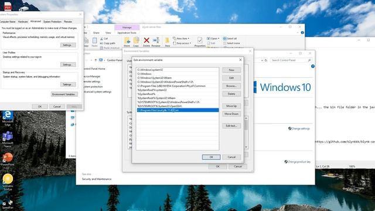Click the system variables list scrollbar thumb

(x=246, y=125)
